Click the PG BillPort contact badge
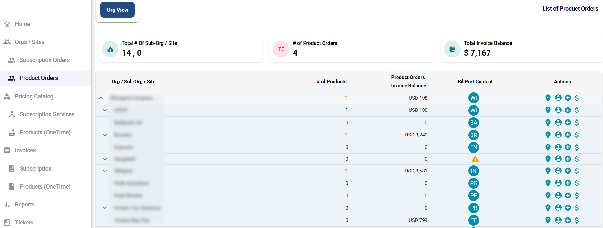603x228 pixels. [473, 183]
